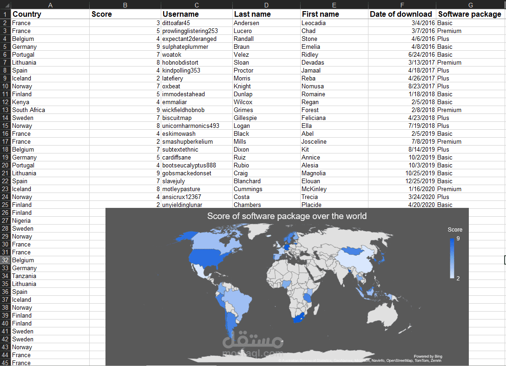
Task: Click date cell 6/24/2016
Action: point(402,54)
